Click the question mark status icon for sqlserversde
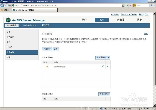156x110 pixels. 47,67
